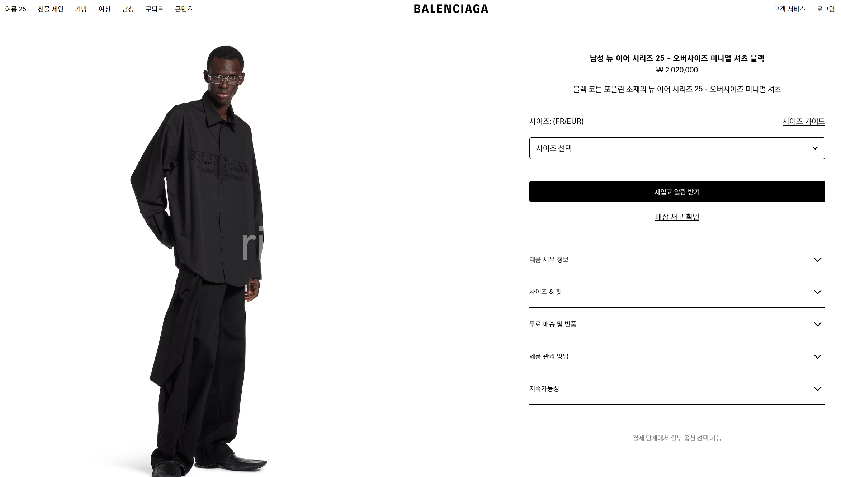
Task: Click the BALENCIAGA logo
Action: [451, 9]
